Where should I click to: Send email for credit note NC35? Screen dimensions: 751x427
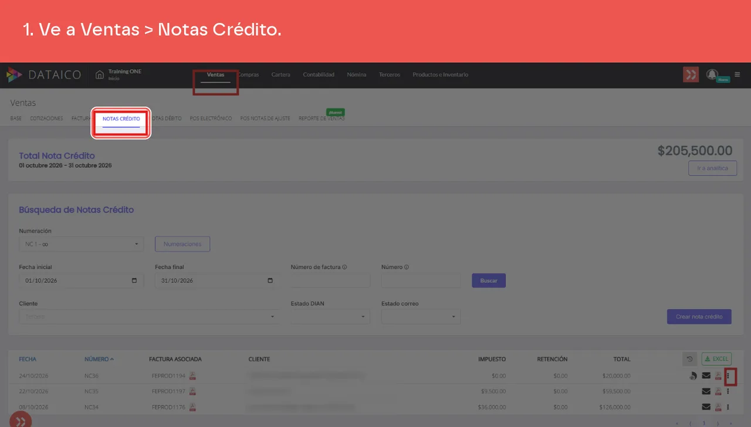[706, 391]
